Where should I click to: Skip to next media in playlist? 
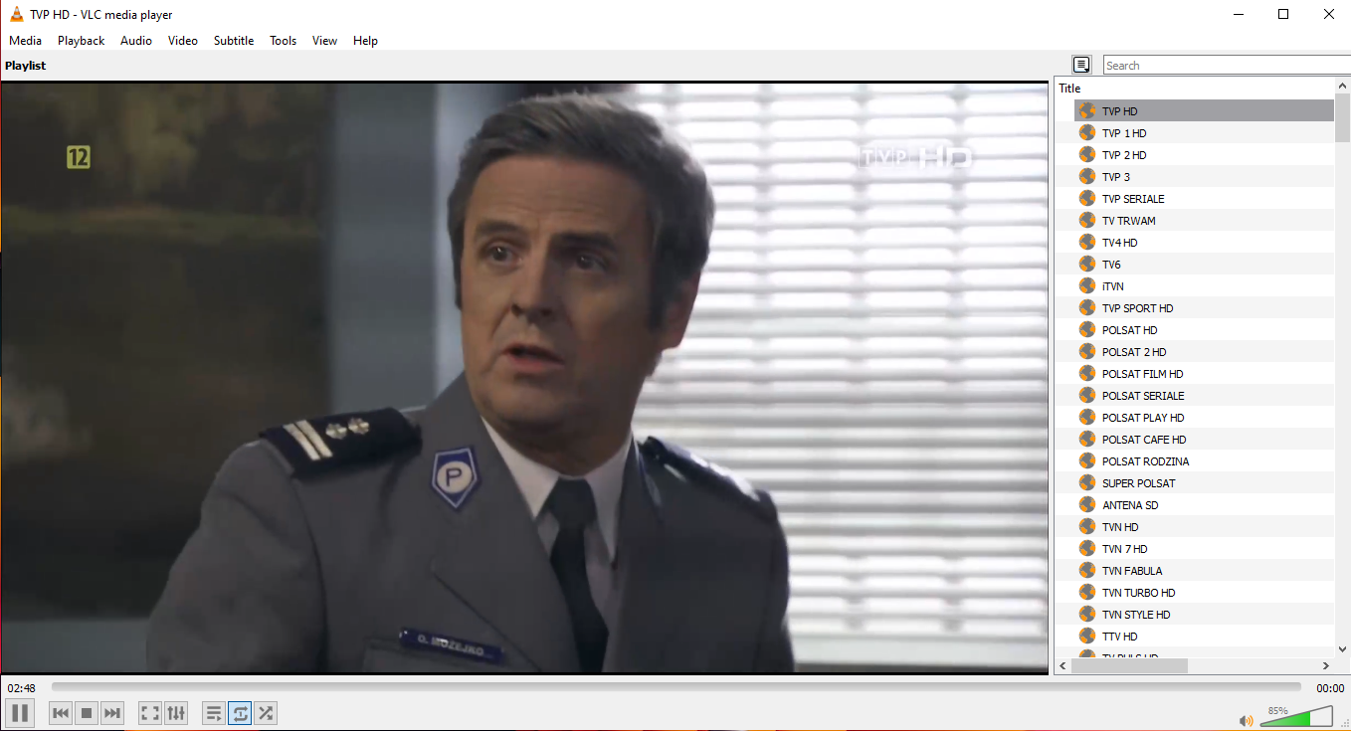pyautogui.click(x=112, y=713)
